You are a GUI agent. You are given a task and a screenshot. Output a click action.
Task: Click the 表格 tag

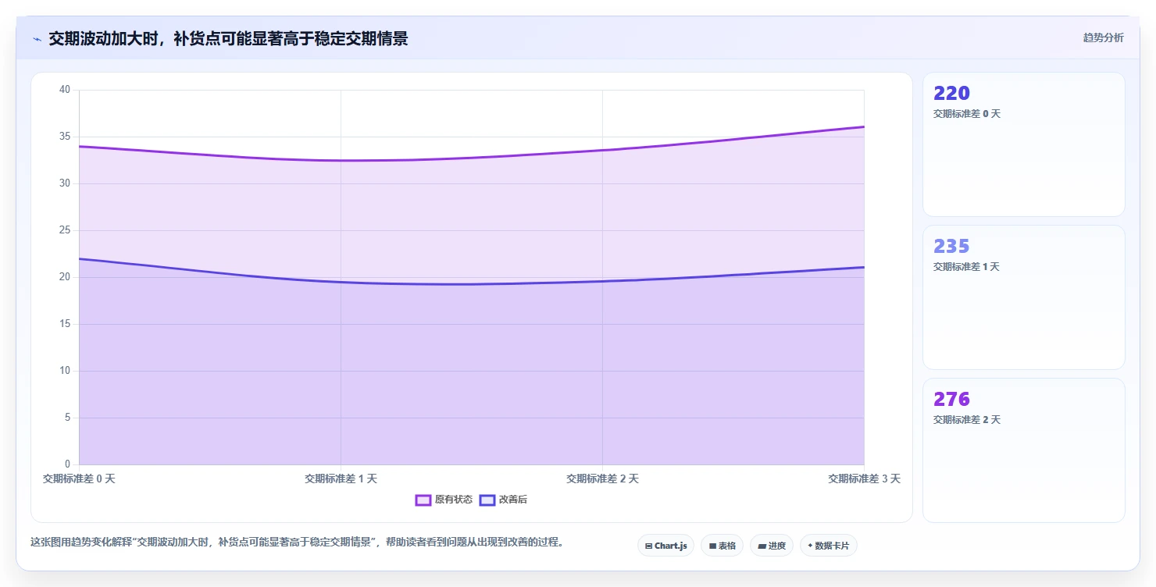pyautogui.click(x=722, y=546)
